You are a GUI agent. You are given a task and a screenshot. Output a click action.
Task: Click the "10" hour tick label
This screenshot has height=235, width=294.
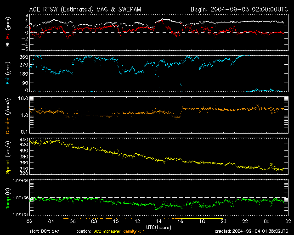pos(116,222)
